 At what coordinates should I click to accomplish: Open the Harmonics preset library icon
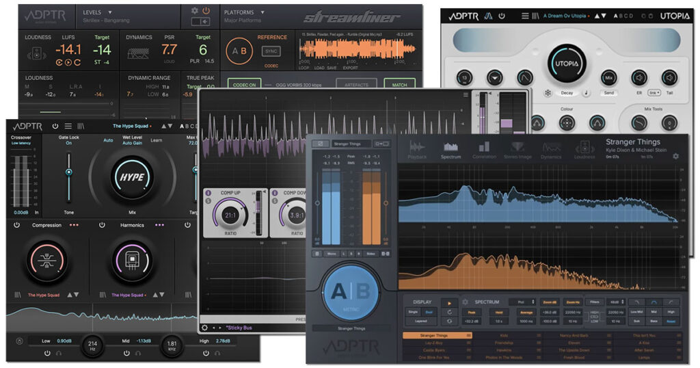[103, 295]
